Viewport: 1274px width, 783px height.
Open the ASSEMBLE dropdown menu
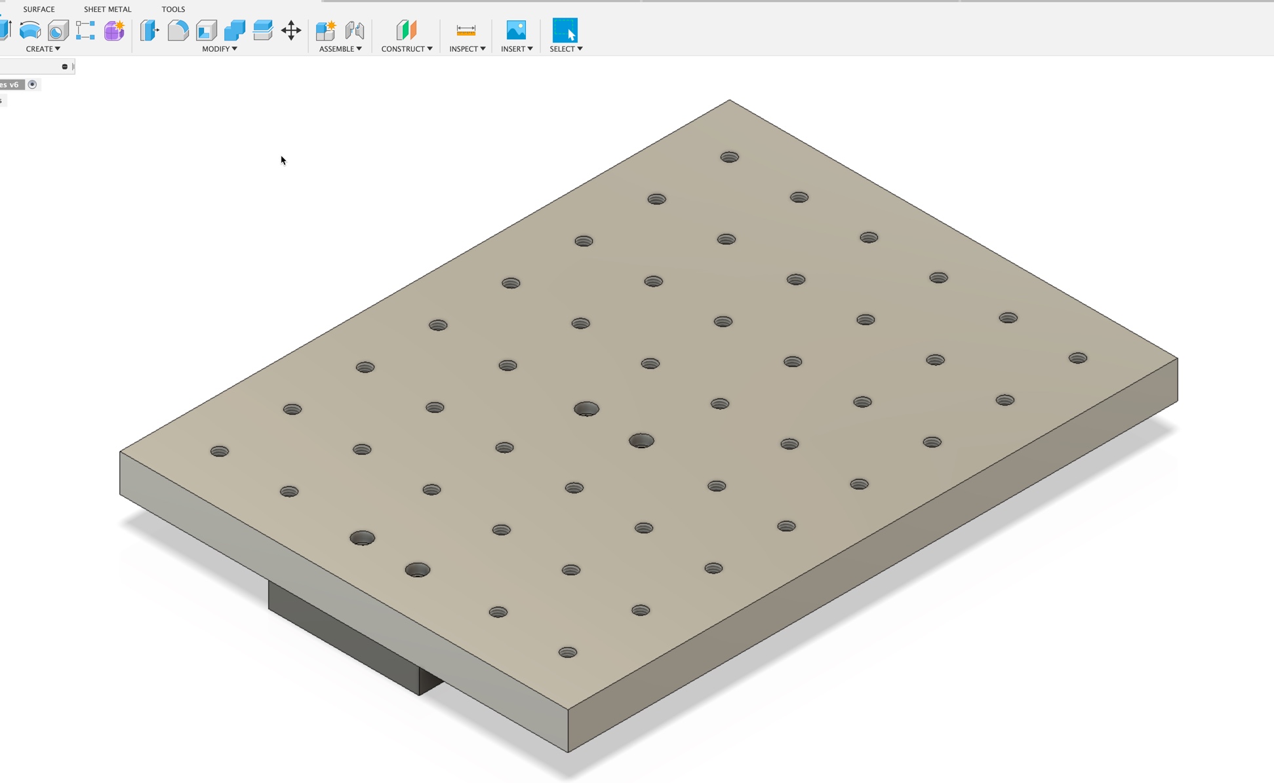pos(339,48)
